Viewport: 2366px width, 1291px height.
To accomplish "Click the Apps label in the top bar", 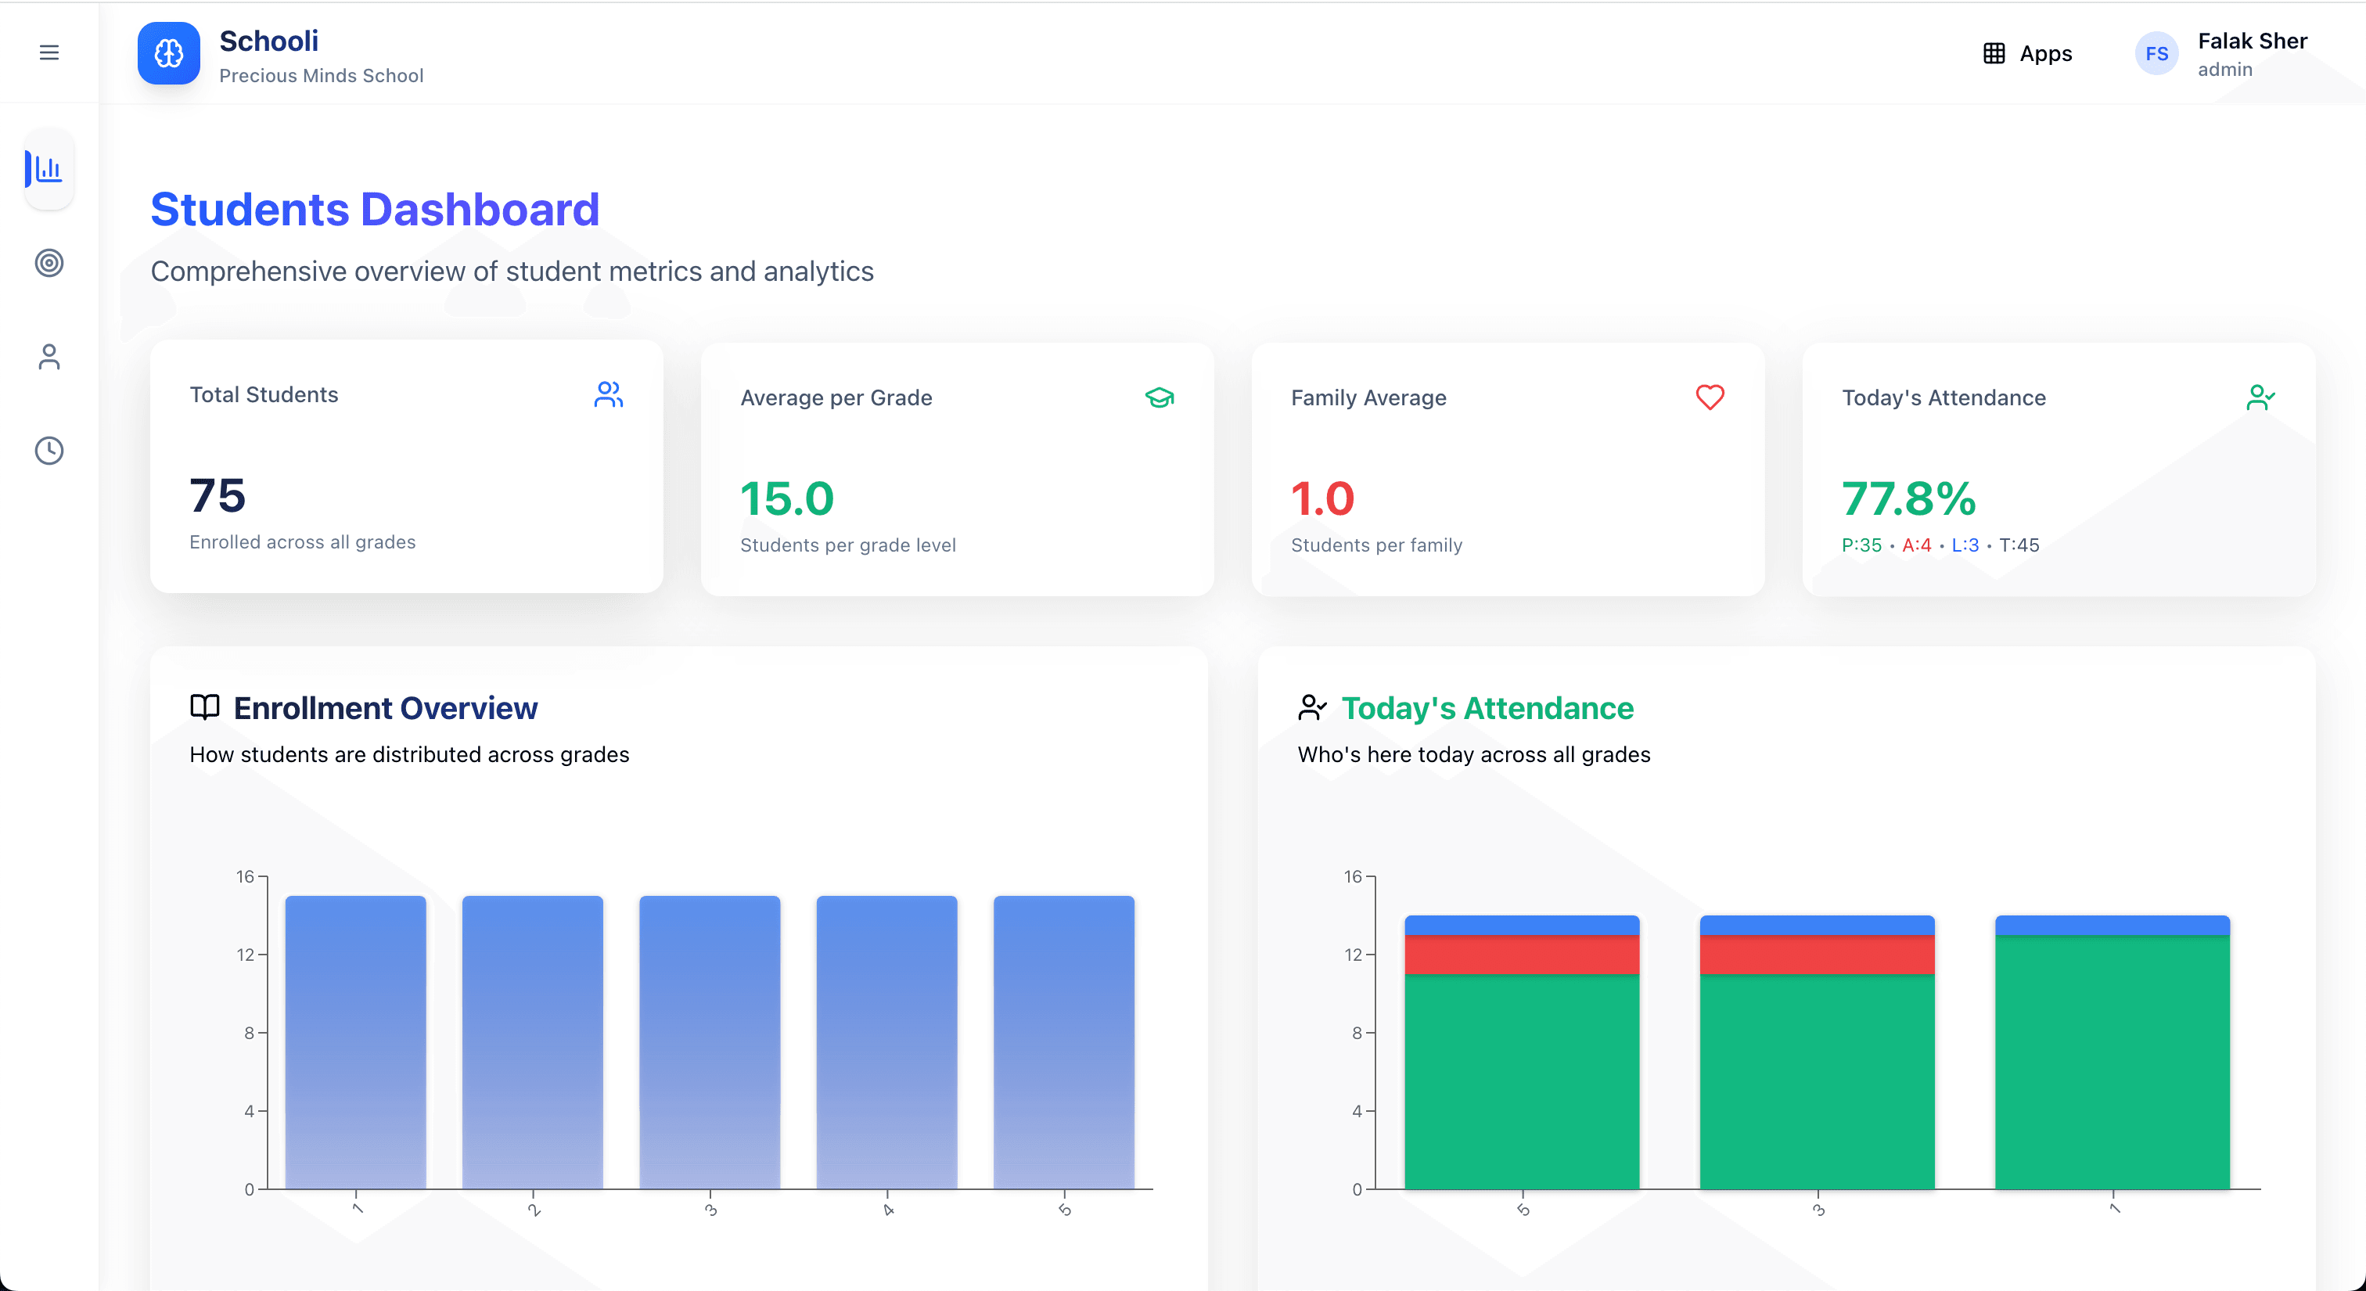I will (x=2044, y=53).
